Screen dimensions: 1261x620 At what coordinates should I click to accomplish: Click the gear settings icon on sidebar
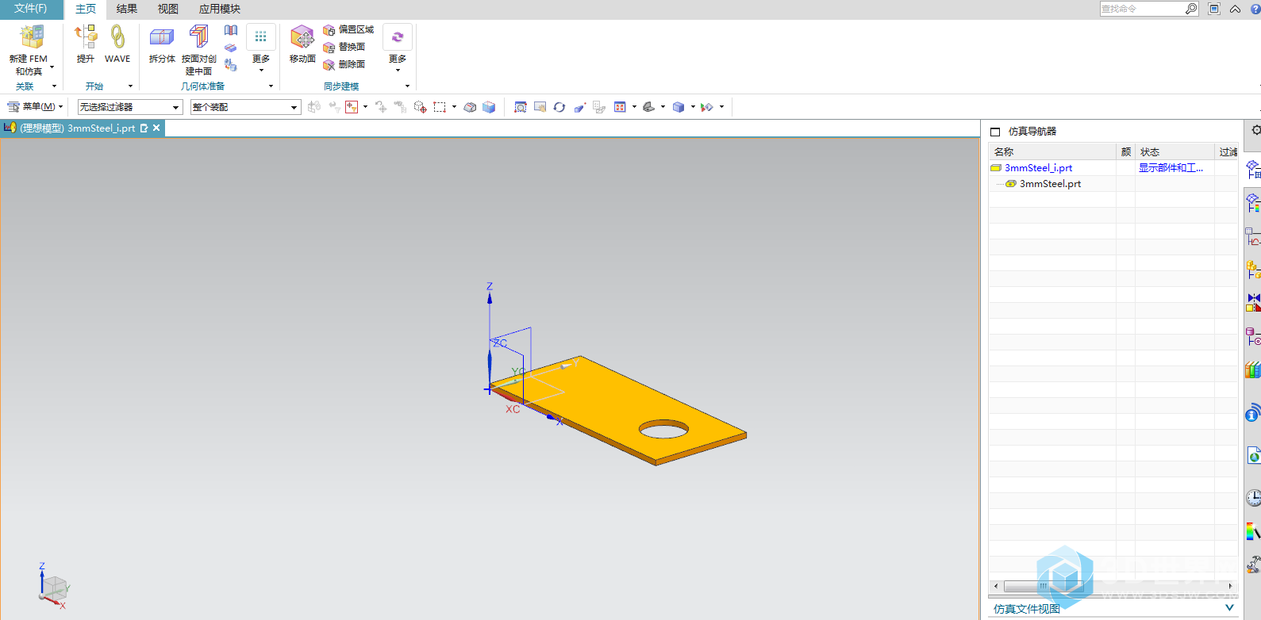point(1255,130)
